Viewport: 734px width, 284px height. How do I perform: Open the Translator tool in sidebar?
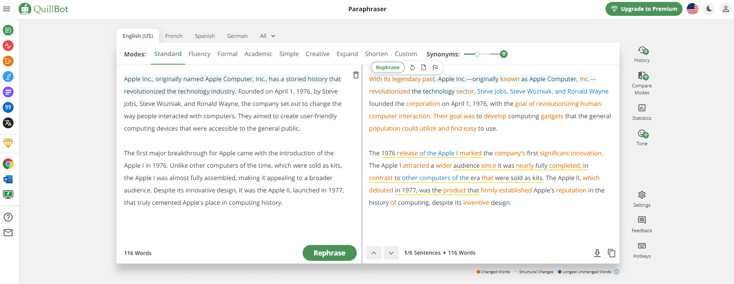click(x=8, y=123)
